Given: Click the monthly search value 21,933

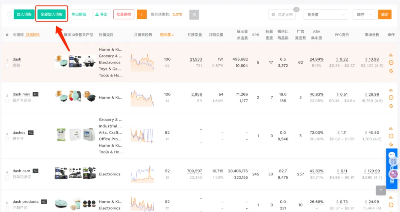Looking at the screenshot, I should [x=196, y=59].
